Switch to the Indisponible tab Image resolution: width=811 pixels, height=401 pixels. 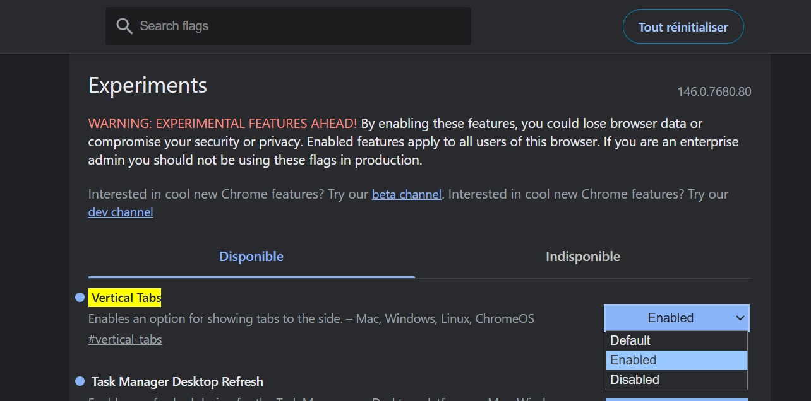[582, 257]
